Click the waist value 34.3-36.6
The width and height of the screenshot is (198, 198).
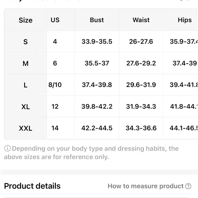[x=141, y=128]
